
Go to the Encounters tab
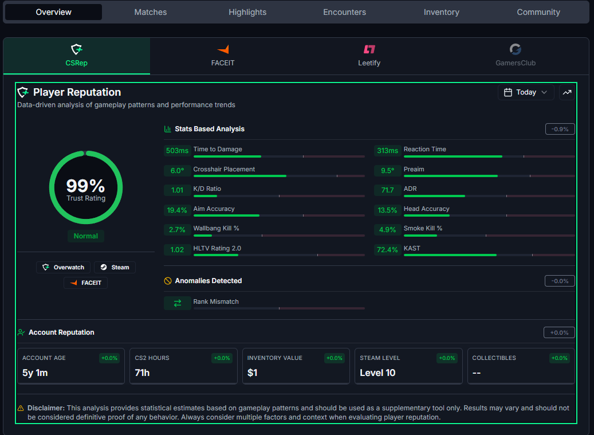pos(344,12)
